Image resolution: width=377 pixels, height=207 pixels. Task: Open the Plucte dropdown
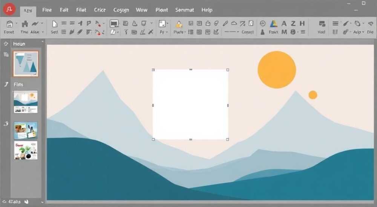click(185, 32)
